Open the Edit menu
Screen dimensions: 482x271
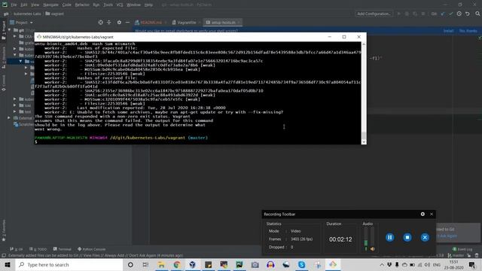tap(24, 5)
